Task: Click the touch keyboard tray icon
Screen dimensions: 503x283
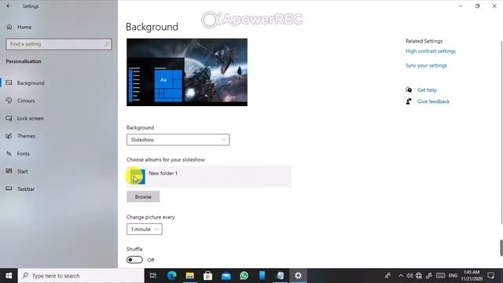Action: tap(440, 276)
